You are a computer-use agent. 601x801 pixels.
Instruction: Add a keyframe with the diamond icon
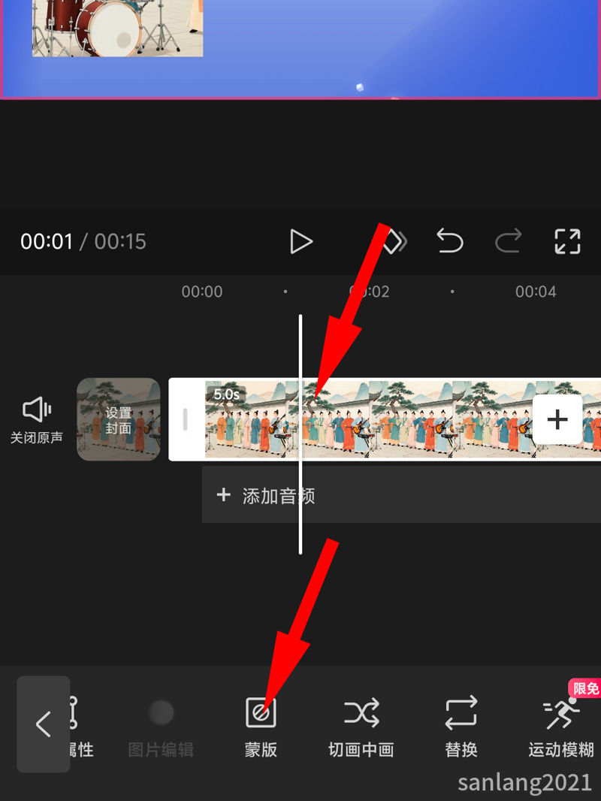[394, 242]
